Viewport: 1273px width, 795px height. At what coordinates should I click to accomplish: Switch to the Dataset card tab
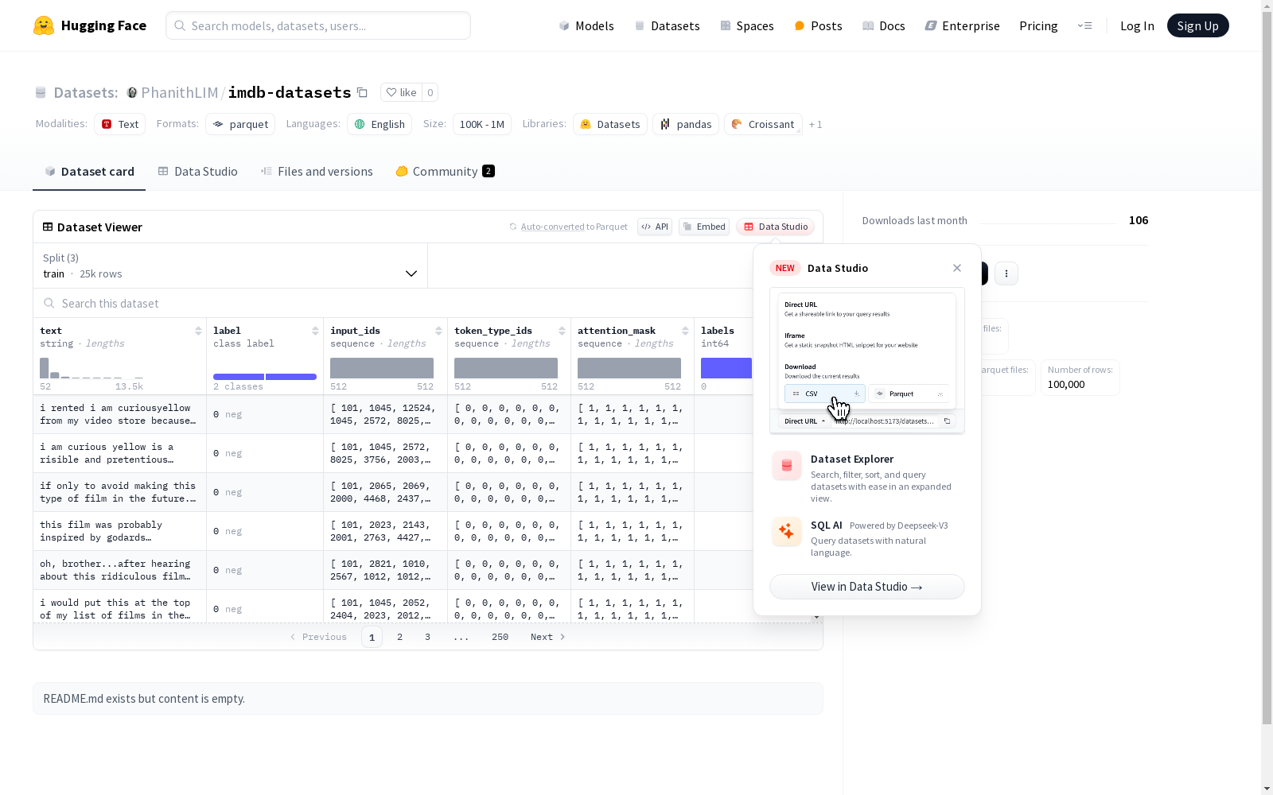pos(89,171)
